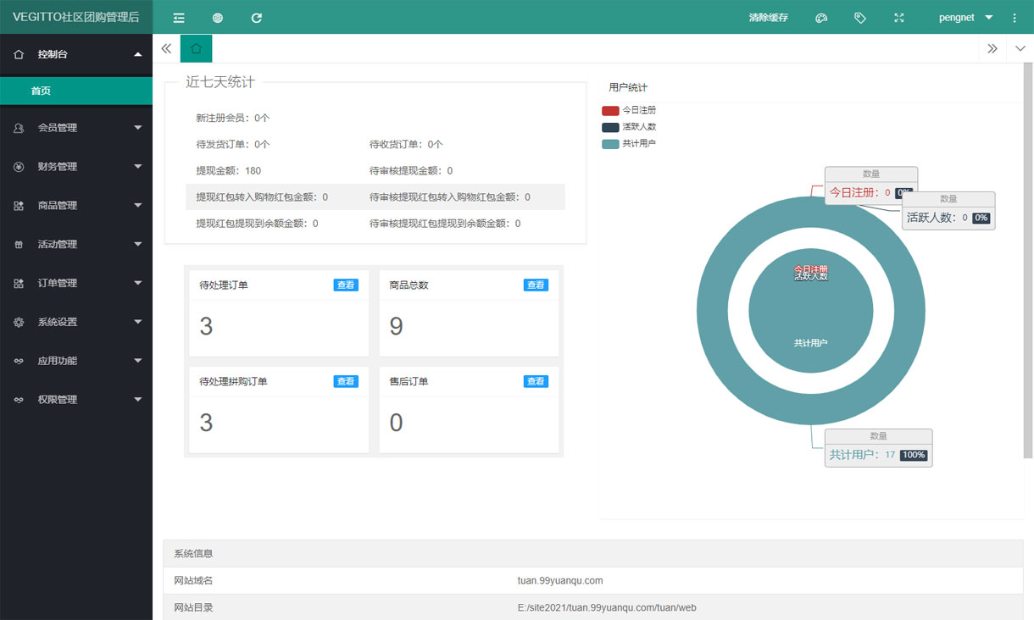1034x620 pixels.
Task: Toggle 今日注册 legend in user chart
Action: click(628, 110)
